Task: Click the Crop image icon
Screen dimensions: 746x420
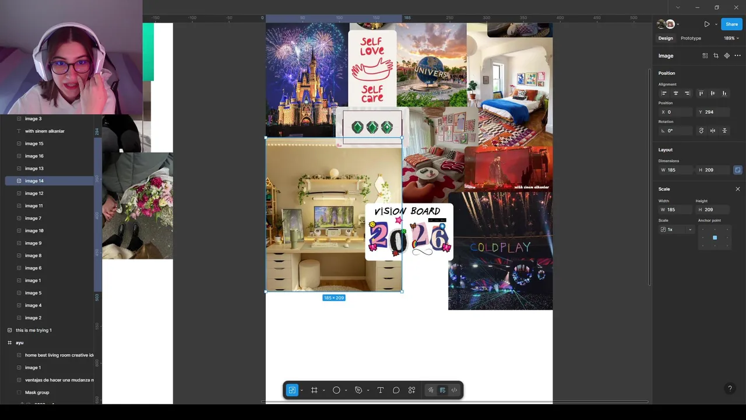Action: 716,56
